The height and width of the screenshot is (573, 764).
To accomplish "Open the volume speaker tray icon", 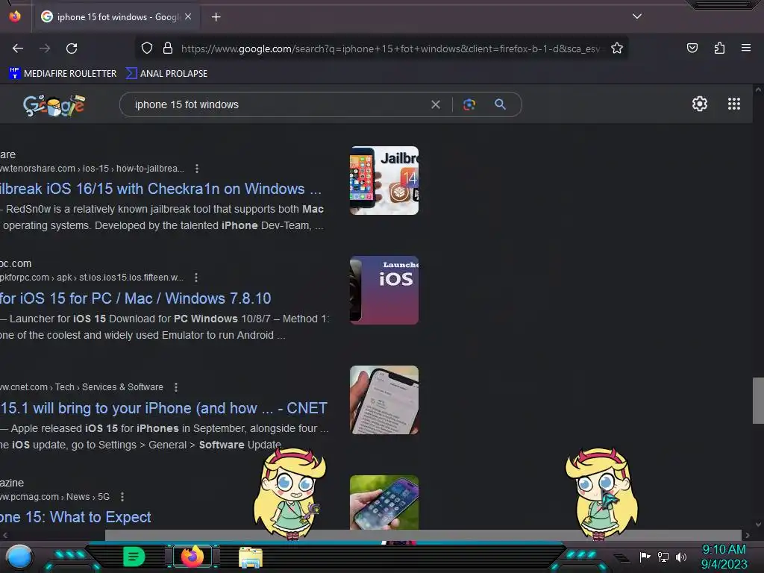I will pos(680,557).
